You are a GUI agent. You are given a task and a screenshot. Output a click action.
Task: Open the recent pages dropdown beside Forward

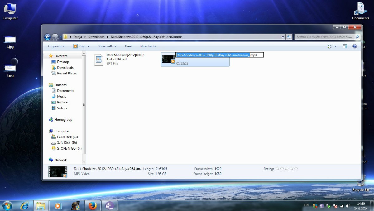point(60,37)
